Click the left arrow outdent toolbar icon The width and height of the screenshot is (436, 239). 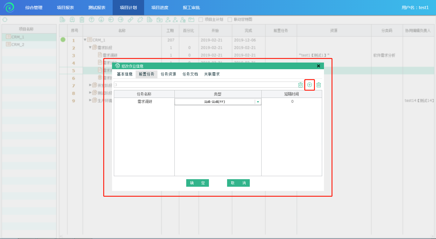(111, 20)
